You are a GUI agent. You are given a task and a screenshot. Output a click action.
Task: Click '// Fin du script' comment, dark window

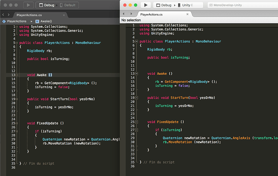(x=39, y=164)
